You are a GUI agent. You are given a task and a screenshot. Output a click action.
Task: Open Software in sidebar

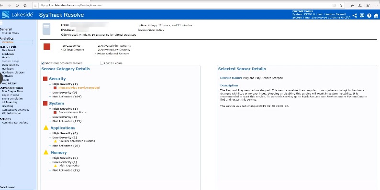click(8, 76)
